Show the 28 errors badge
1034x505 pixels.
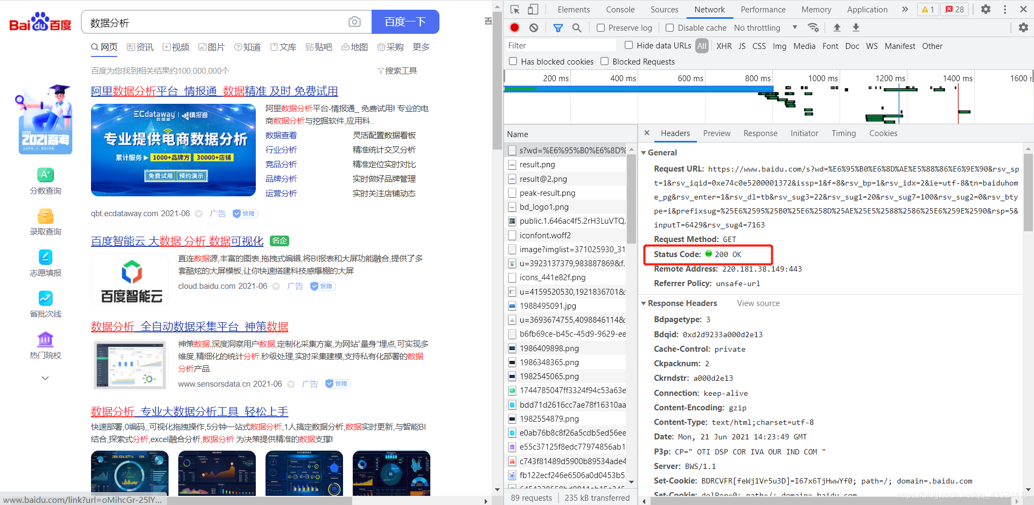(955, 9)
